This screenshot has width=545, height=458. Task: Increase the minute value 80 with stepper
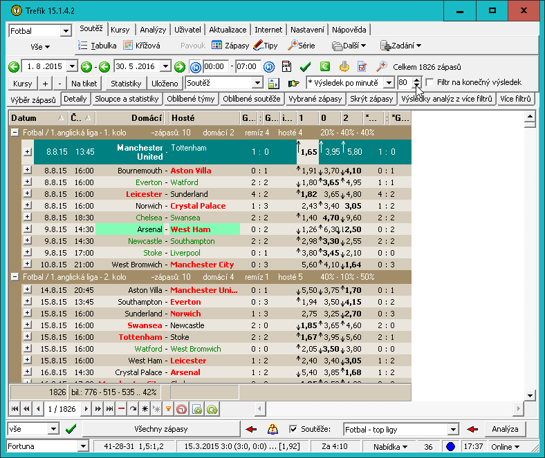(x=417, y=80)
